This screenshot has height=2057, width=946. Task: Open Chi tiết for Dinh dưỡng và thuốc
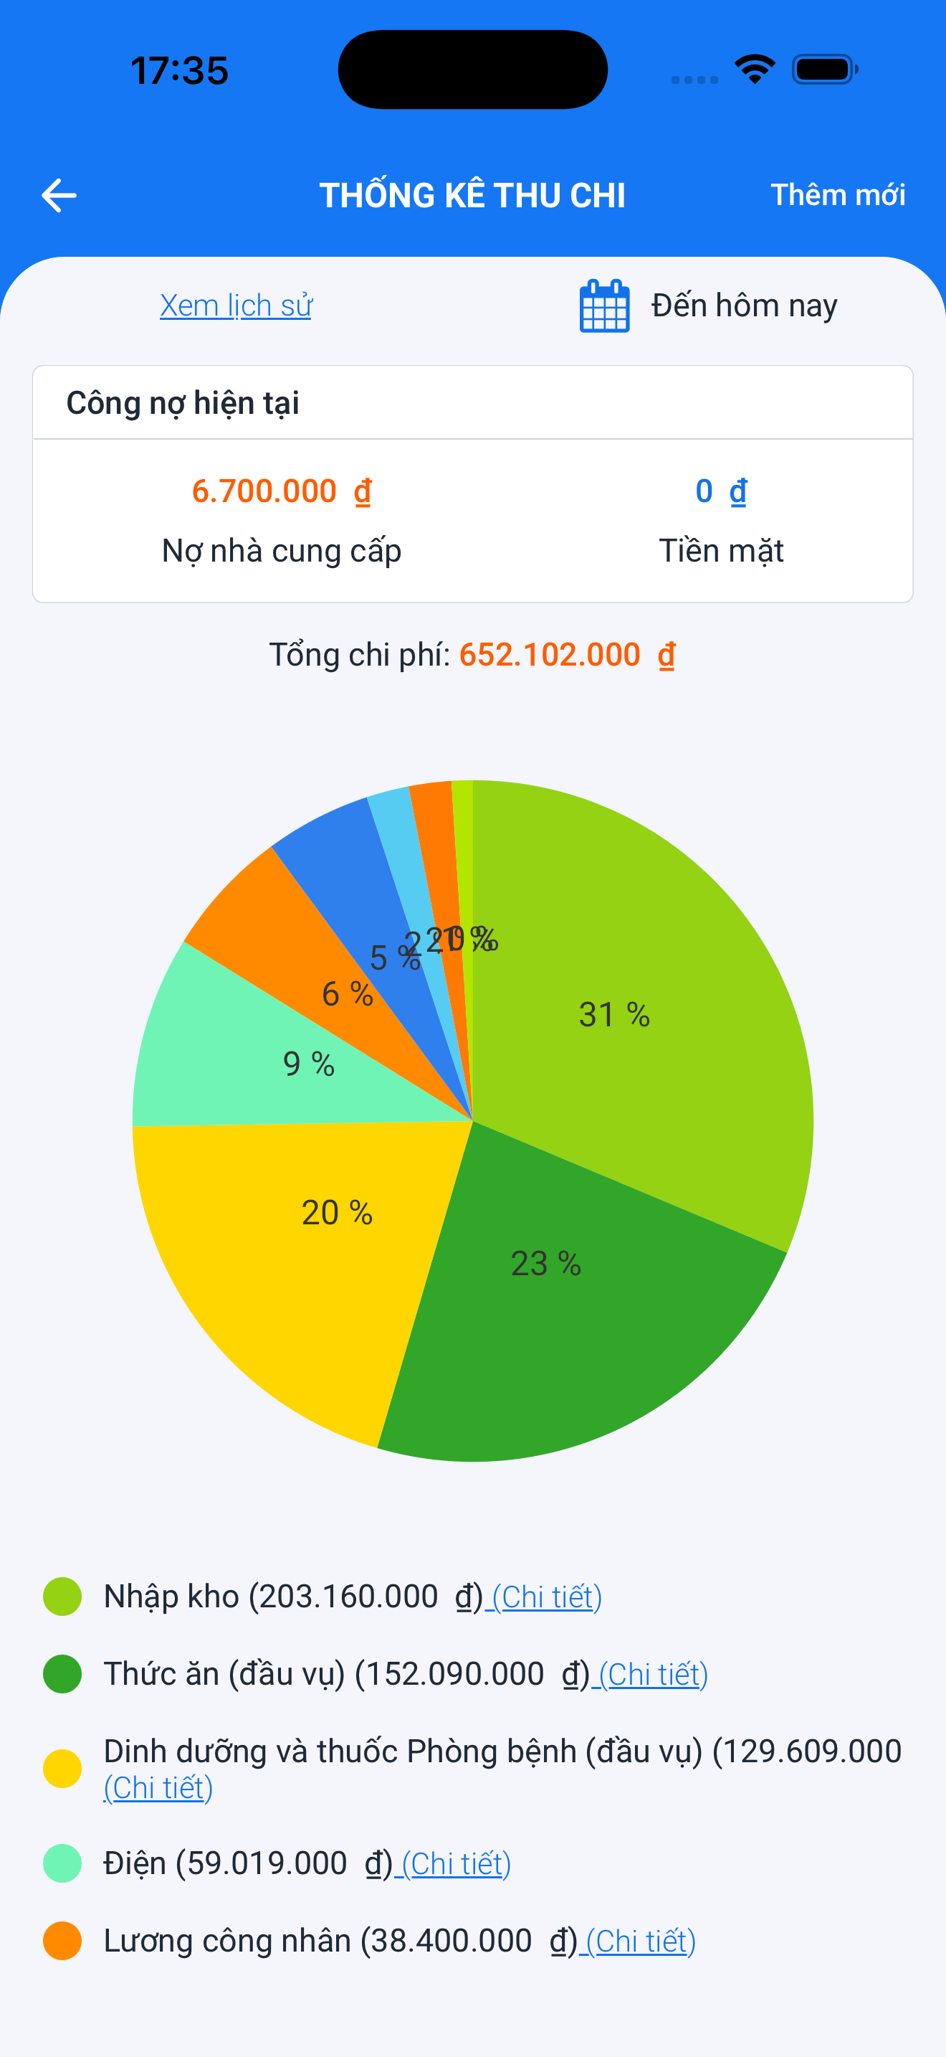(158, 1788)
